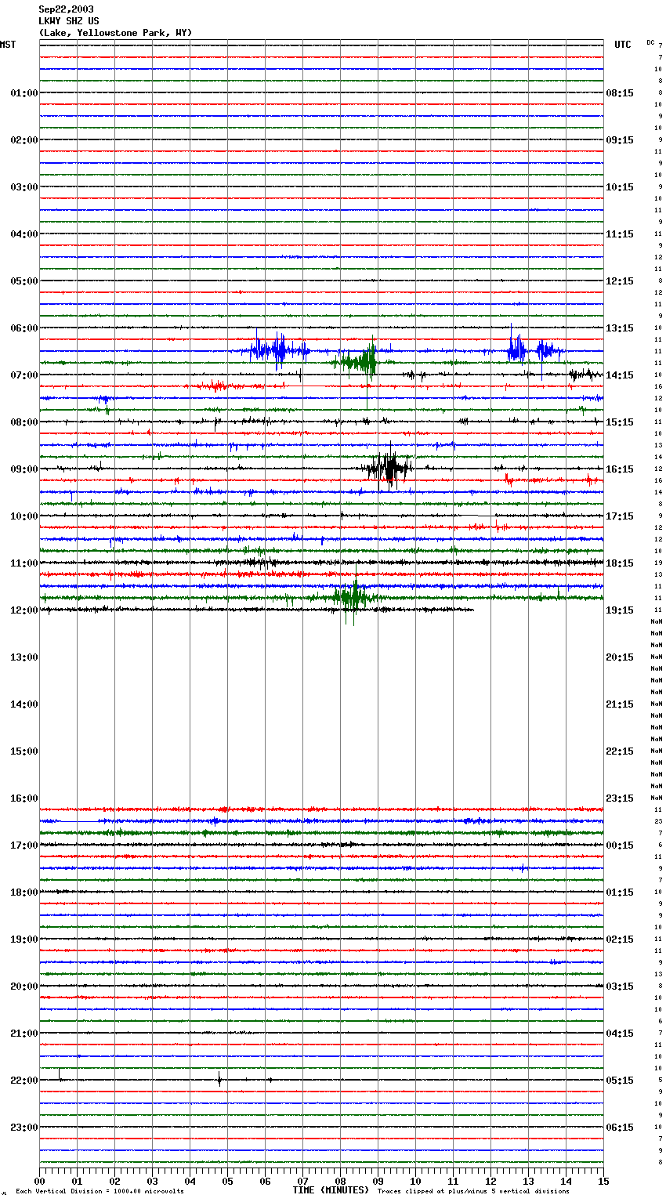The height and width of the screenshot is (1202, 666).
Task: Select the 02:15 UTC time label
Action: coord(620,940)
